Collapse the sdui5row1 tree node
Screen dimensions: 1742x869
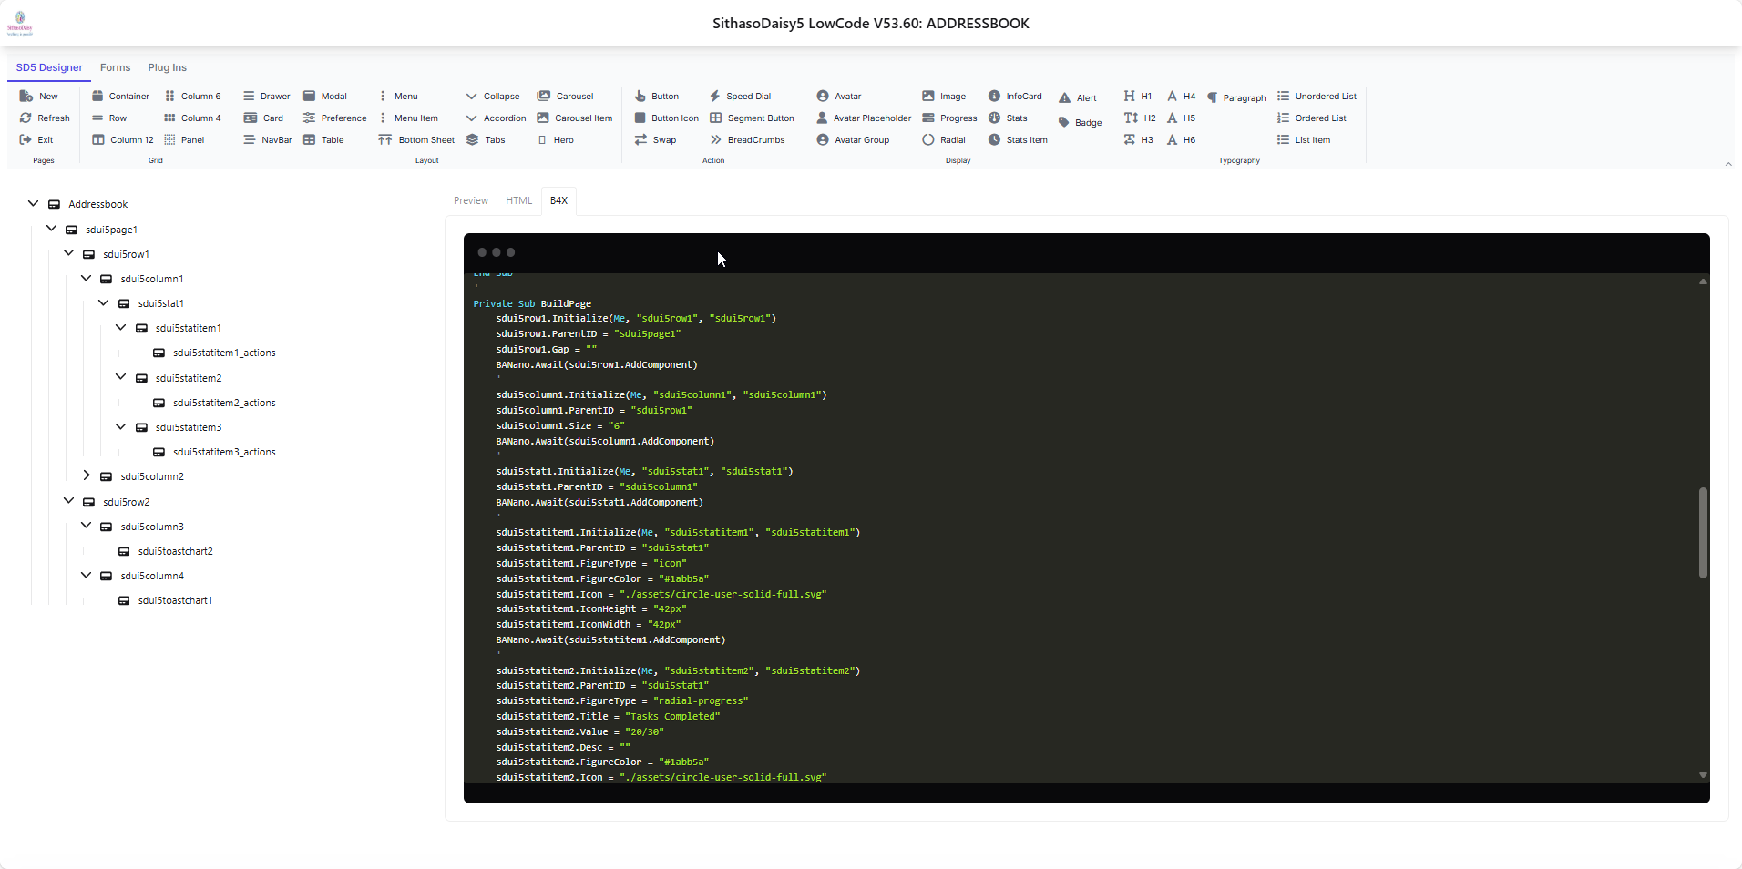click(x=69, y=253)
